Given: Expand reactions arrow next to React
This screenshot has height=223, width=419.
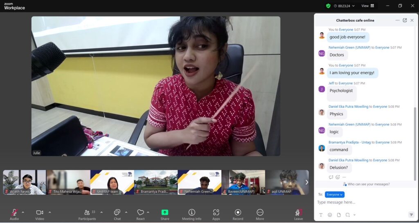Looking at the screenshot, I should pyautogui.click(x=148, y=212).
